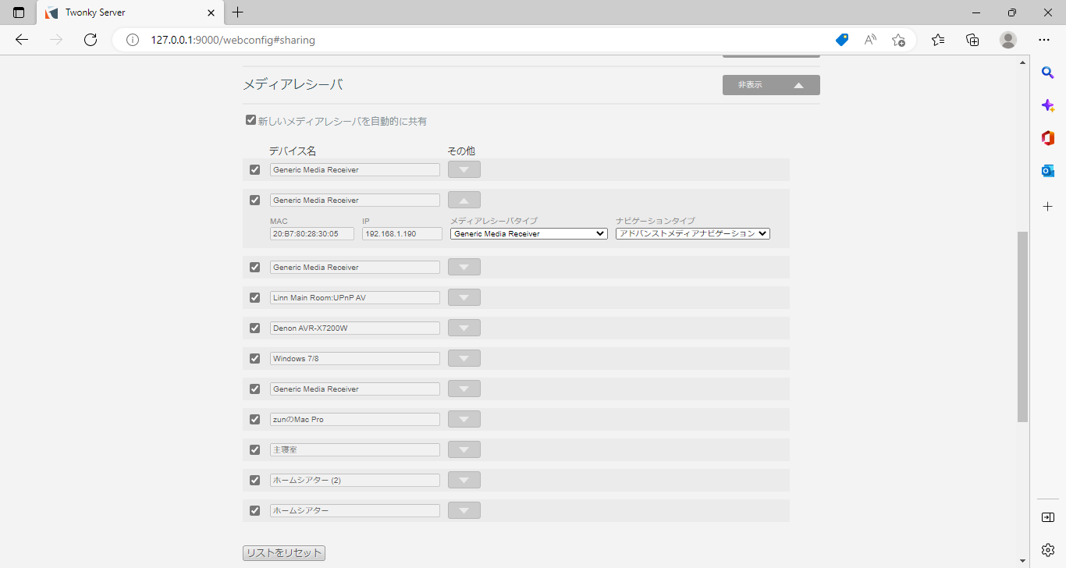
Task: Open the sidebar Copilot sparkle icon
Action: [x=1048, y=105]
